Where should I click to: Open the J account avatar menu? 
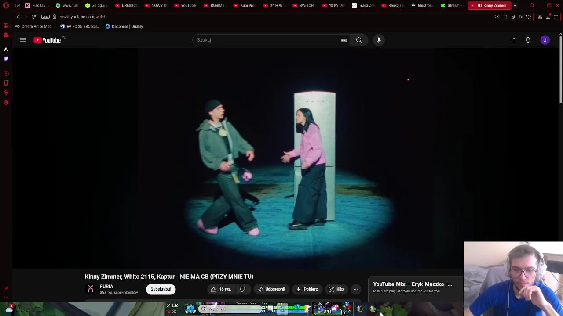[545, 40]
